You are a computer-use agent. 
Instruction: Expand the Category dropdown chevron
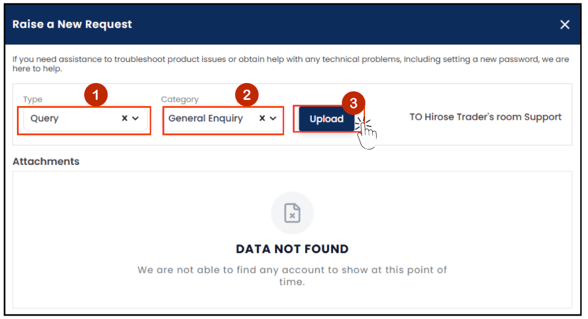click(x=273, y=119)
